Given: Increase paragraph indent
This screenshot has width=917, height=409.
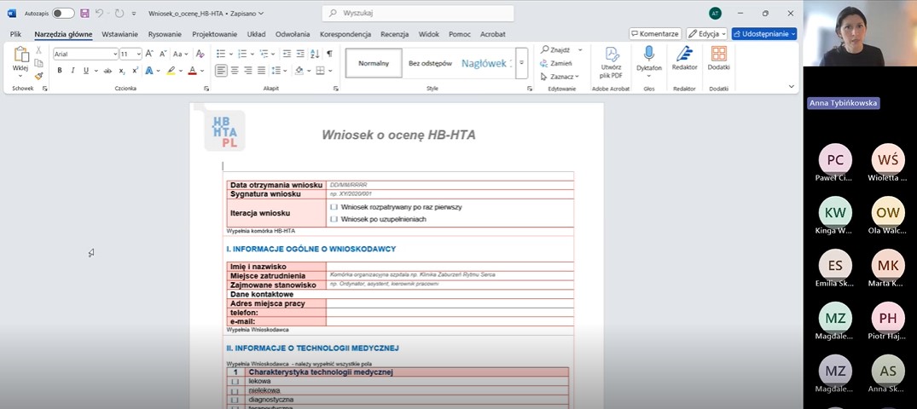Looking at the screenshot, I should (x=300, y=54).
